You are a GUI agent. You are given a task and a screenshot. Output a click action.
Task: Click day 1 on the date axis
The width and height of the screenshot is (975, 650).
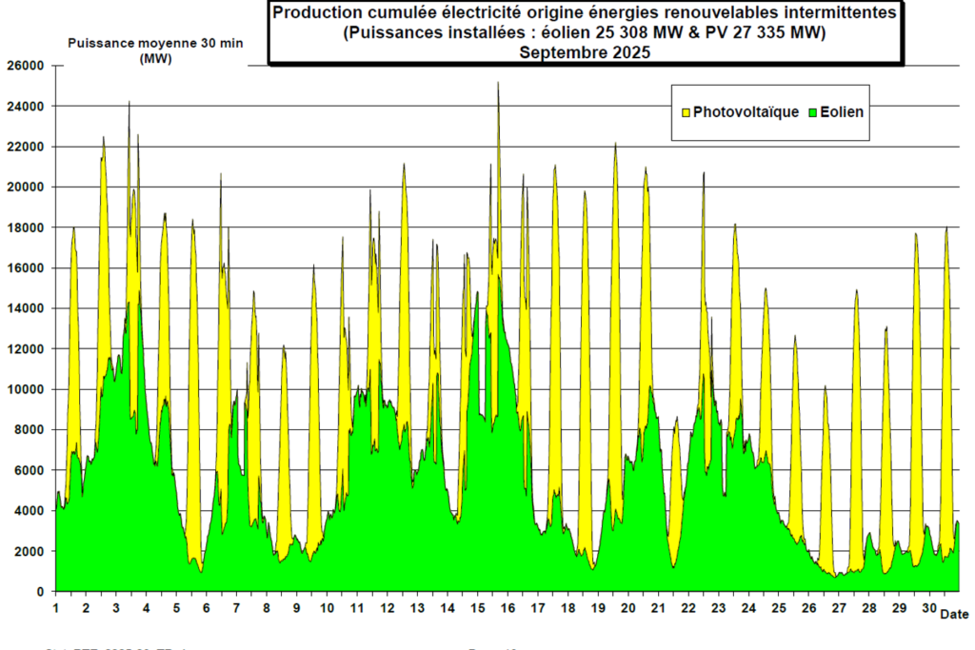pos(57,607)
